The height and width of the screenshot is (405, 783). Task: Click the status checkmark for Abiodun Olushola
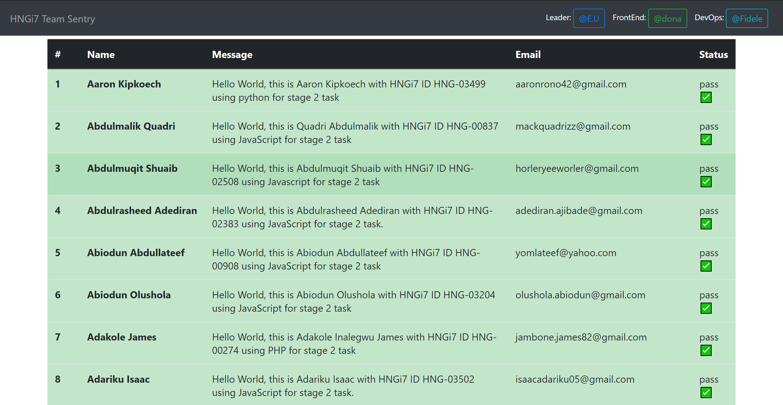click(706, 308)
